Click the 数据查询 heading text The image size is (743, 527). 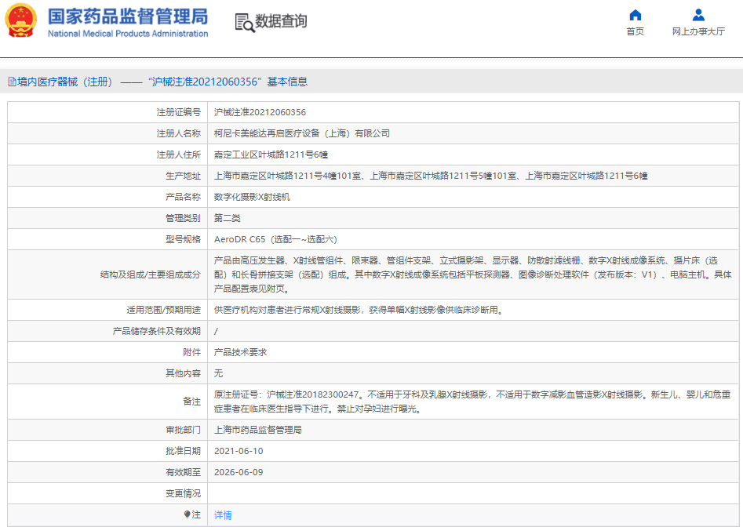[281, 22]
